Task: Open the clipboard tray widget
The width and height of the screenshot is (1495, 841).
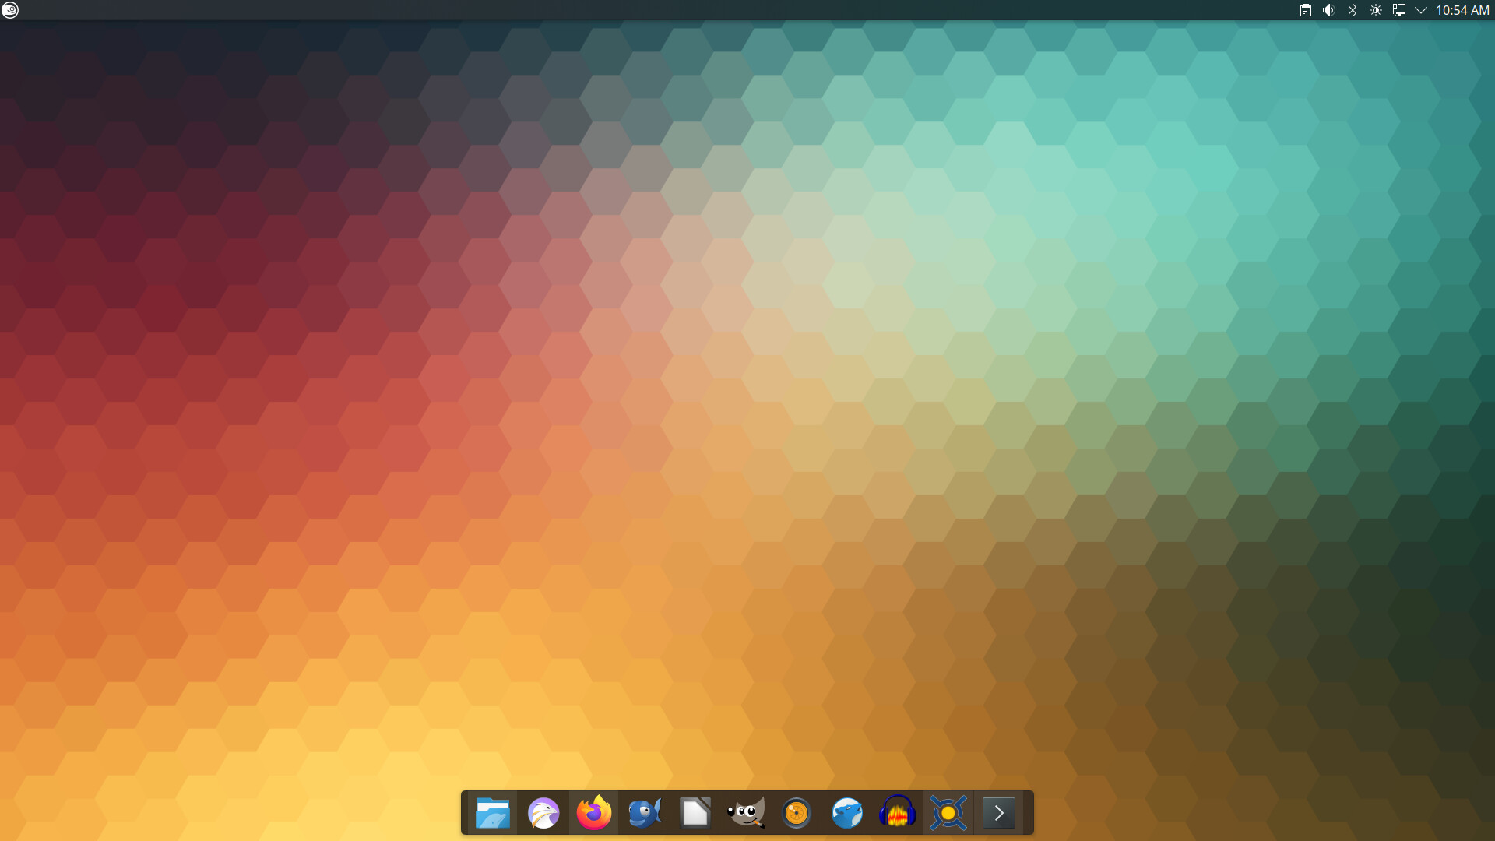Action: pyautogui.click(x=1306, y=10)
